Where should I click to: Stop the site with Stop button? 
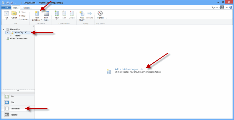(22, 16)
